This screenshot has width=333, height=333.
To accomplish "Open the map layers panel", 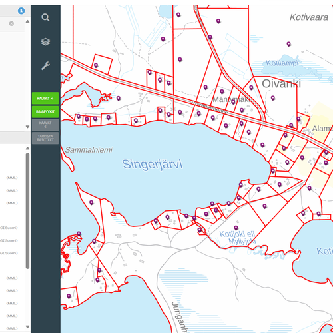I will [x=45, y=42].
